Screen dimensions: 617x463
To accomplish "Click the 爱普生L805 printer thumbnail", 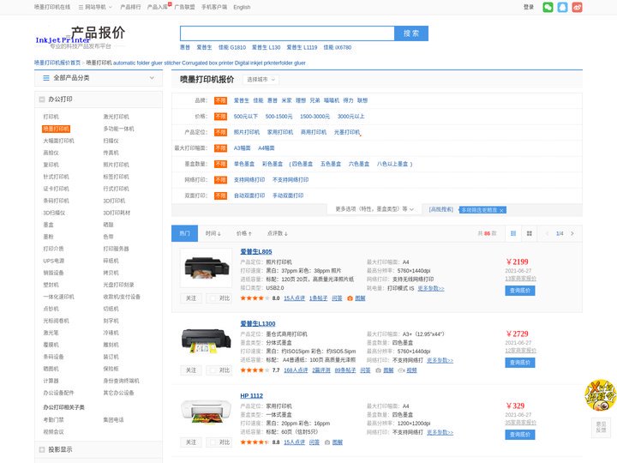I will [x=207, y=268].
